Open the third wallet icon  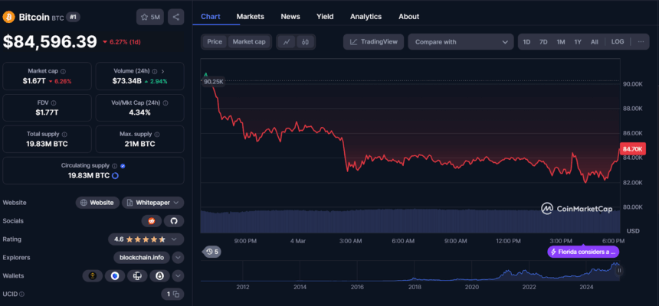tap(137, 275)
